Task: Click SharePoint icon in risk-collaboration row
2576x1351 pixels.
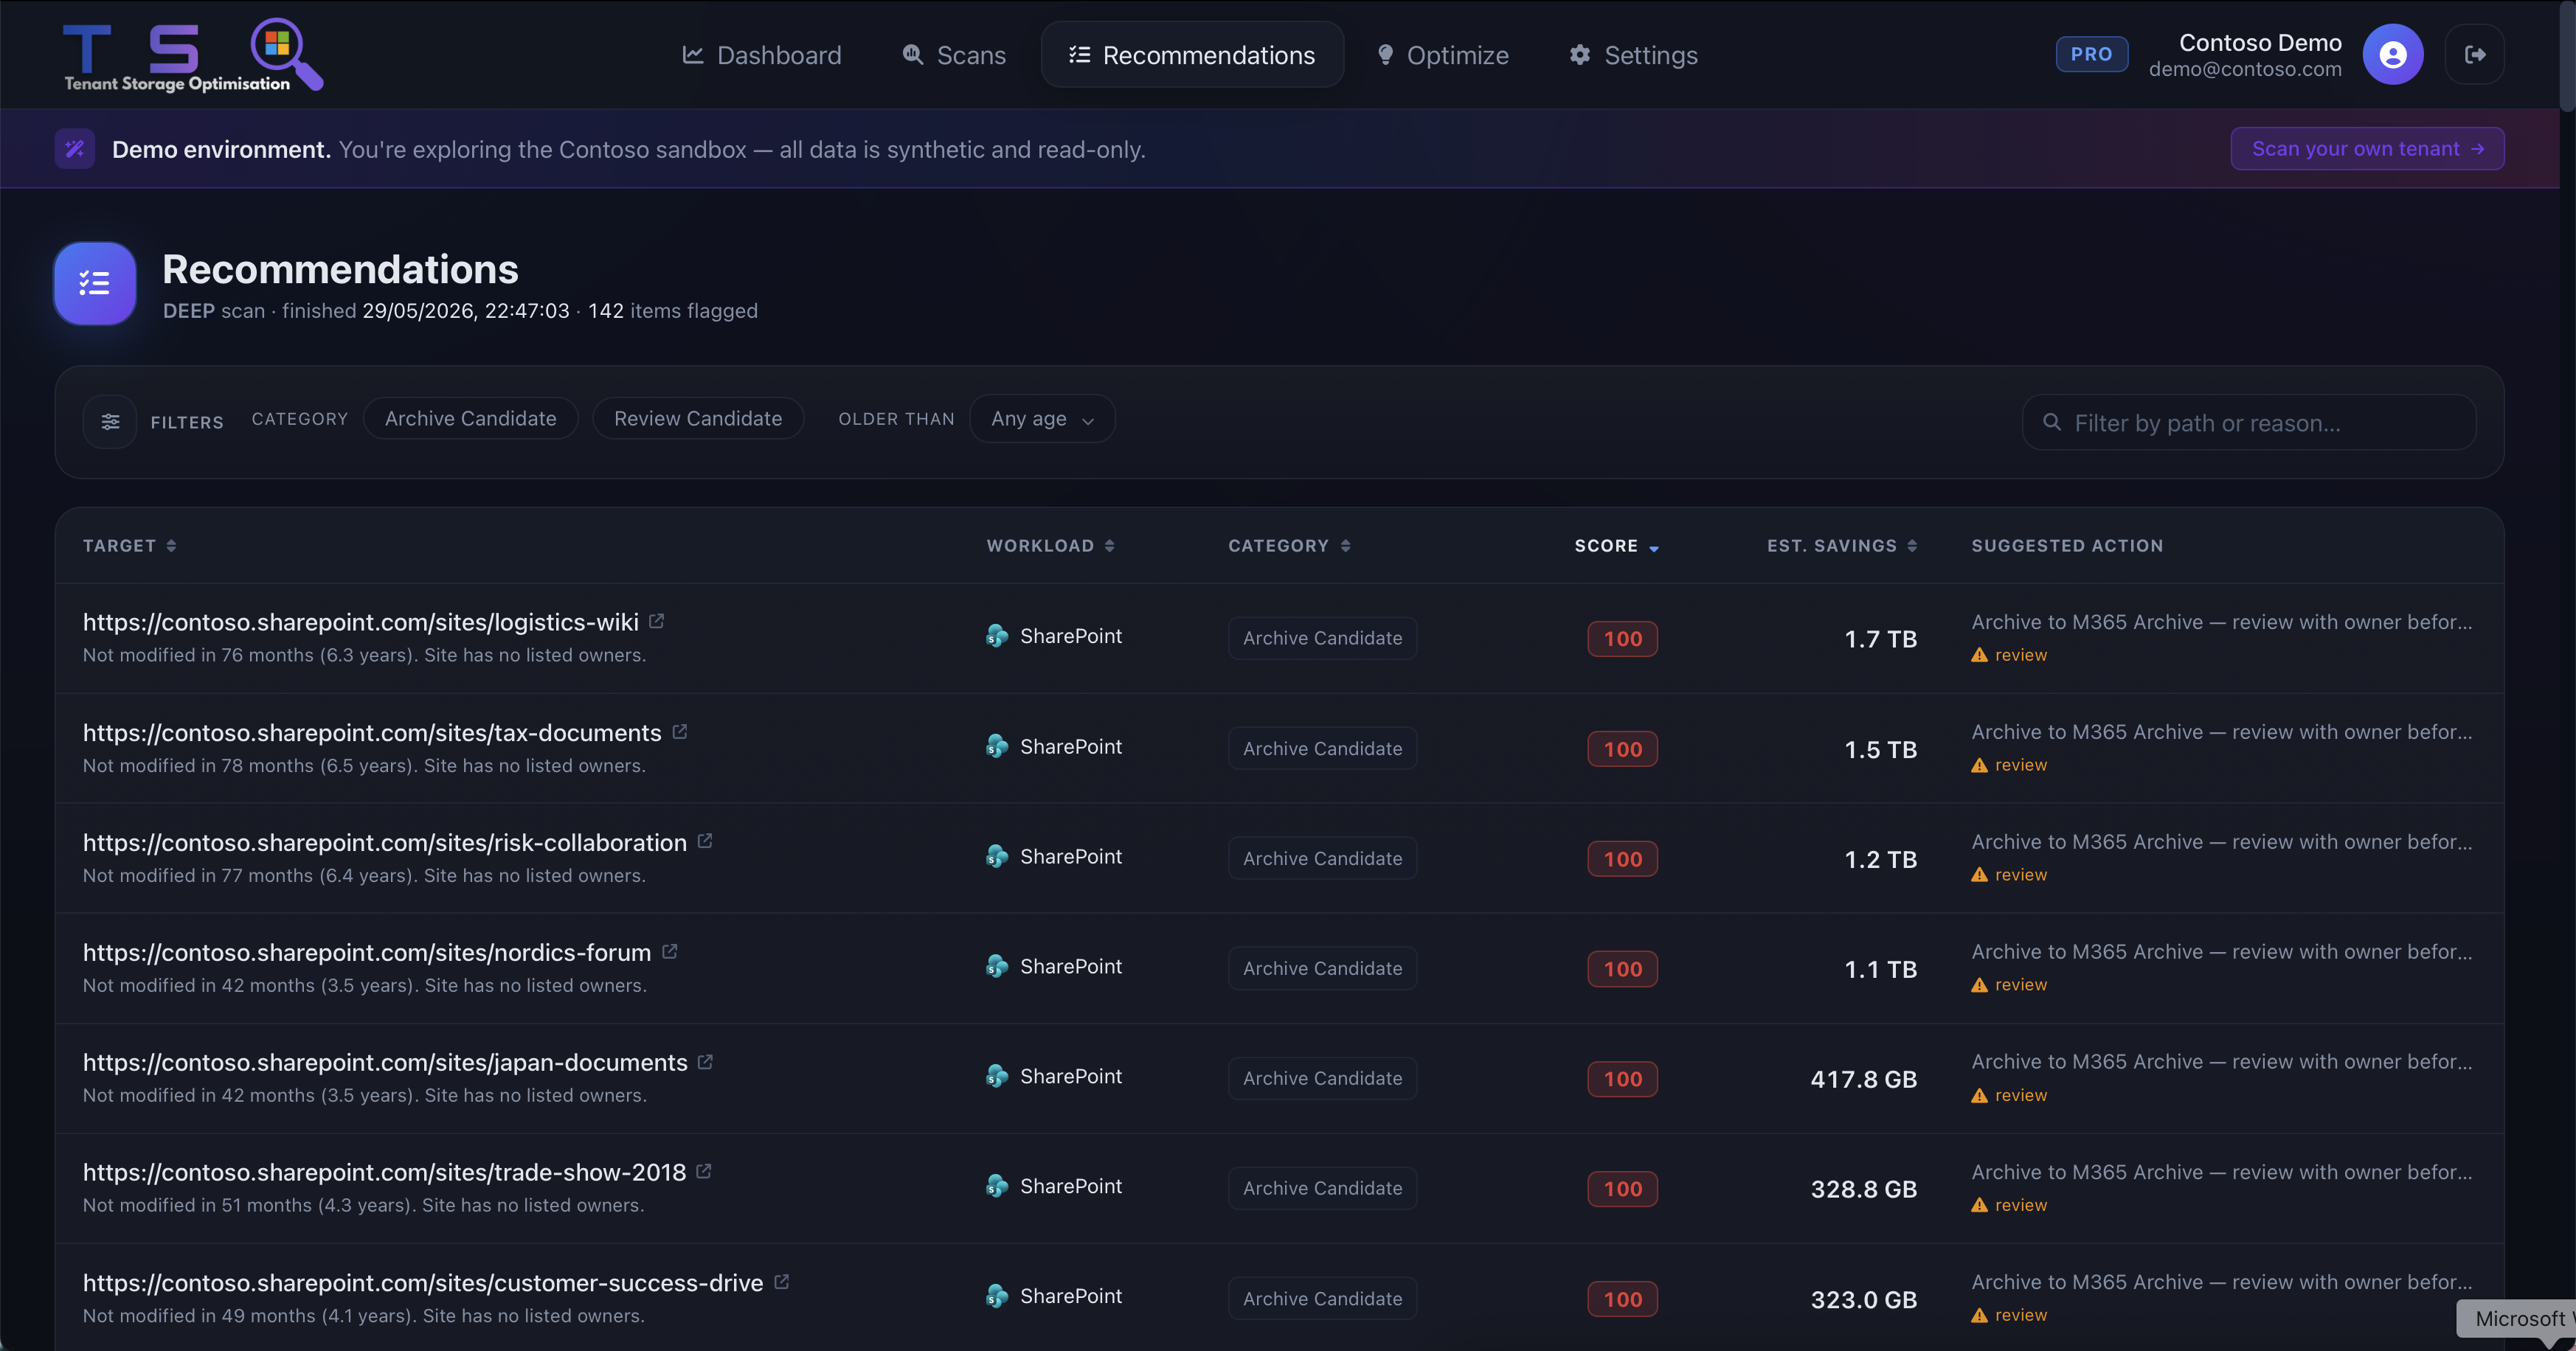Action: (997, 856)
